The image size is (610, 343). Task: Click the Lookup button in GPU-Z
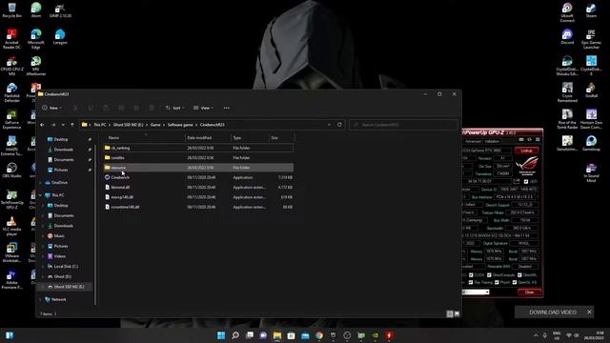pyautogui.click(x=526, y=151)
